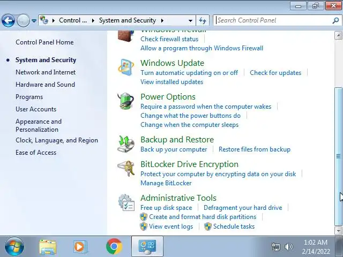
Task: Click Create and format hard disk partitions
Action: [x=203, y=217]
